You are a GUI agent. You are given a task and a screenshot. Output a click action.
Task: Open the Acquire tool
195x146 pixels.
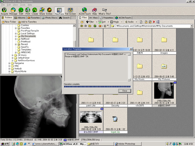(x=4, y=11)
